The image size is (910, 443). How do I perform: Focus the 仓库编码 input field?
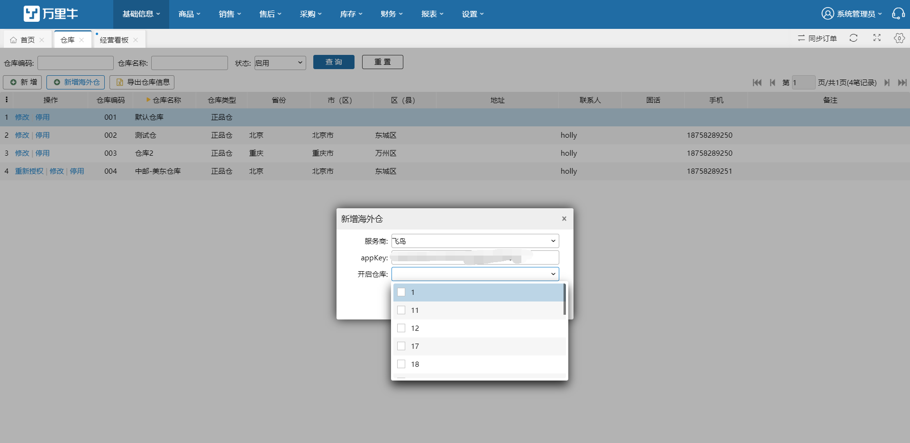(x=76, y=63)
